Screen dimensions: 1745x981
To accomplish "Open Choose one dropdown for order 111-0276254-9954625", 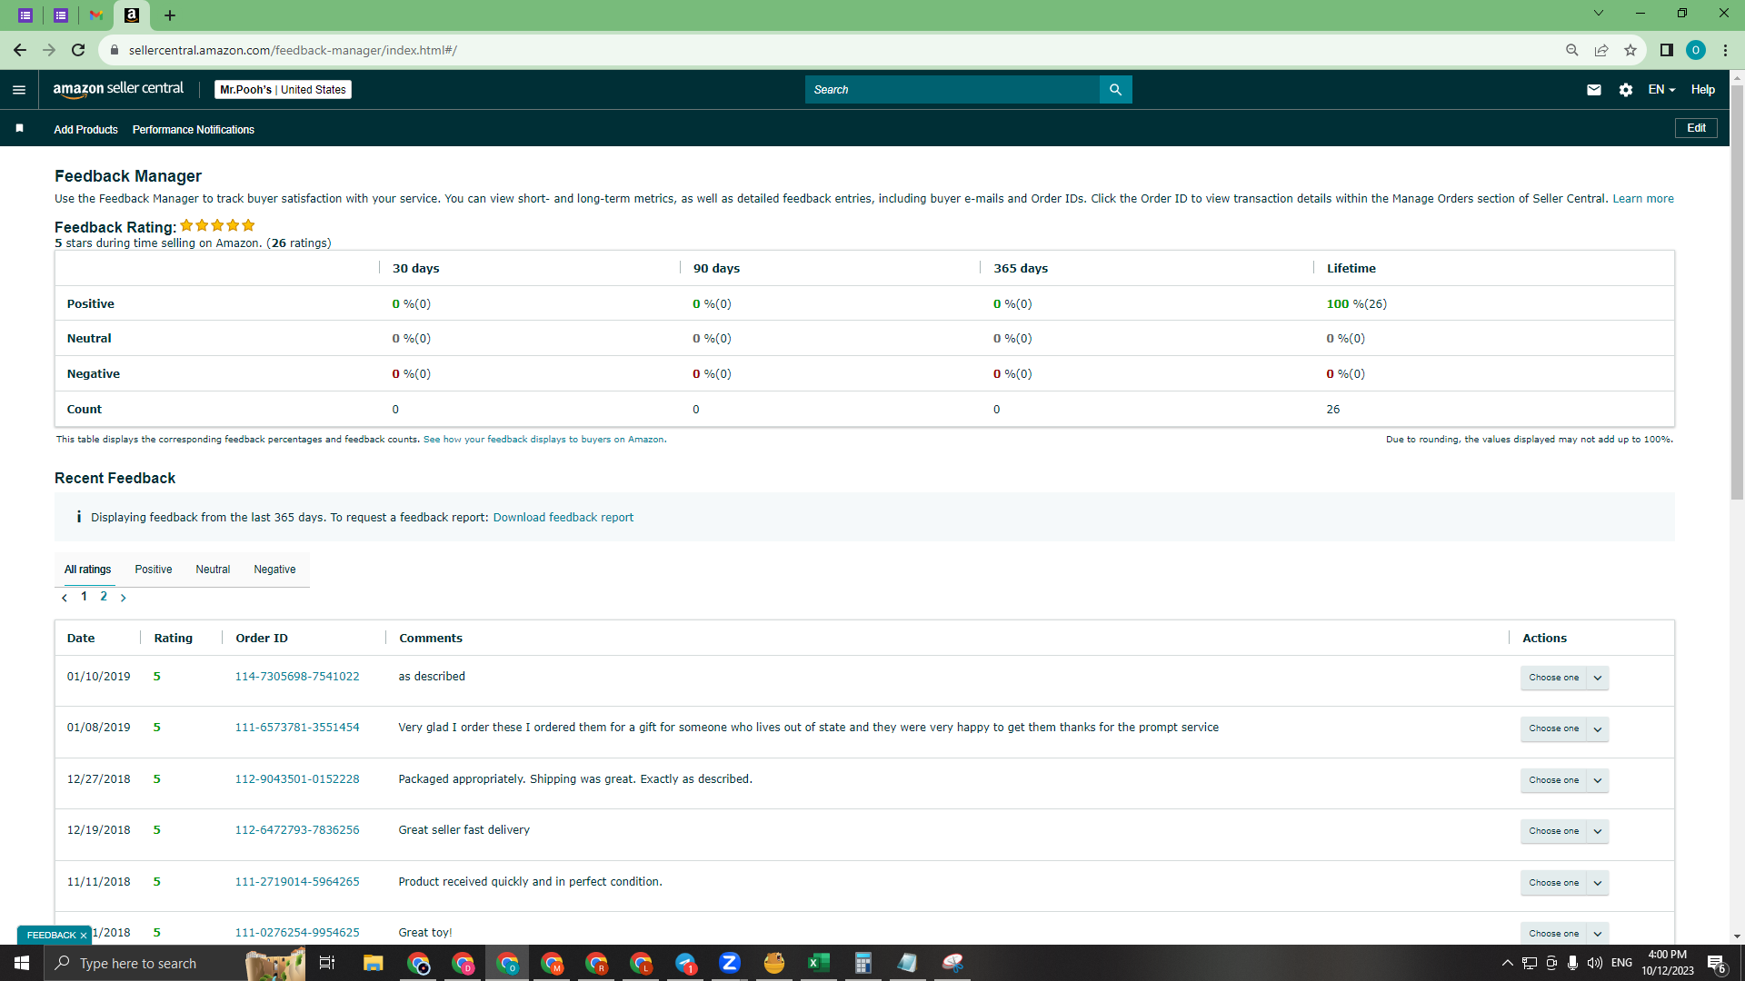I will tap(1564, 933).
